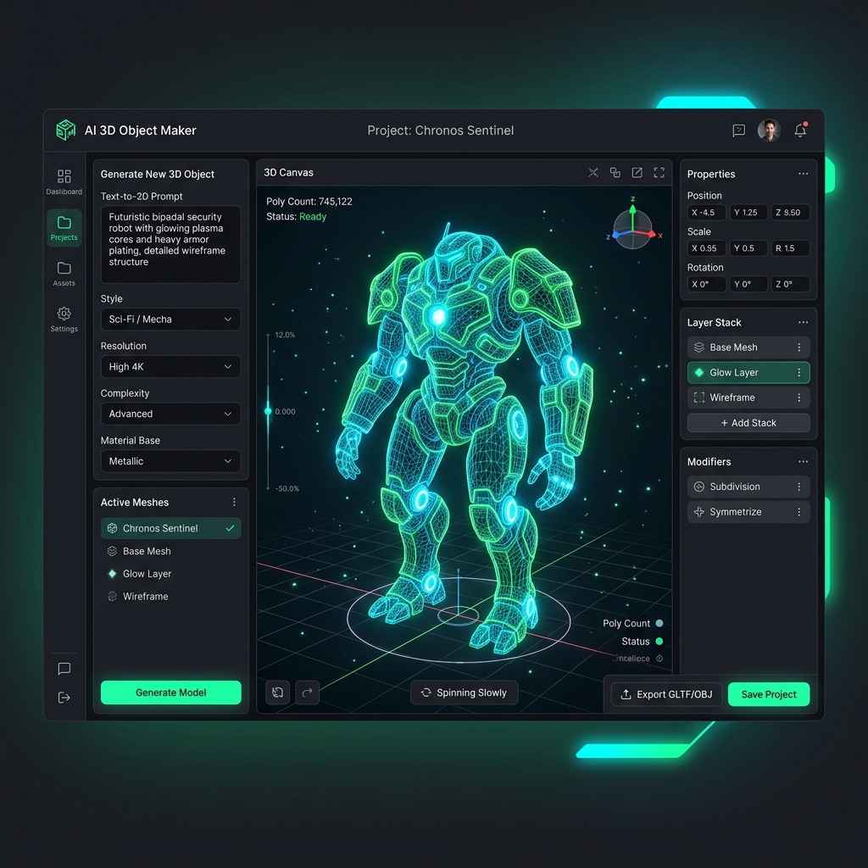Click Position Y field showing 1.25
The image size is (868, 868).
[x=748, y=213]
